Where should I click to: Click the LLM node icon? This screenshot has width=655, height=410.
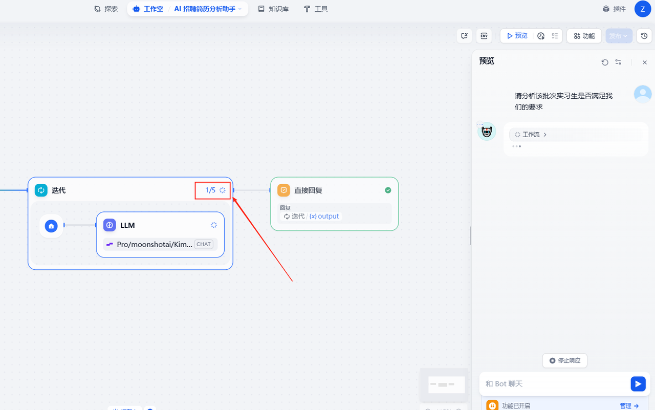(110, 225)
